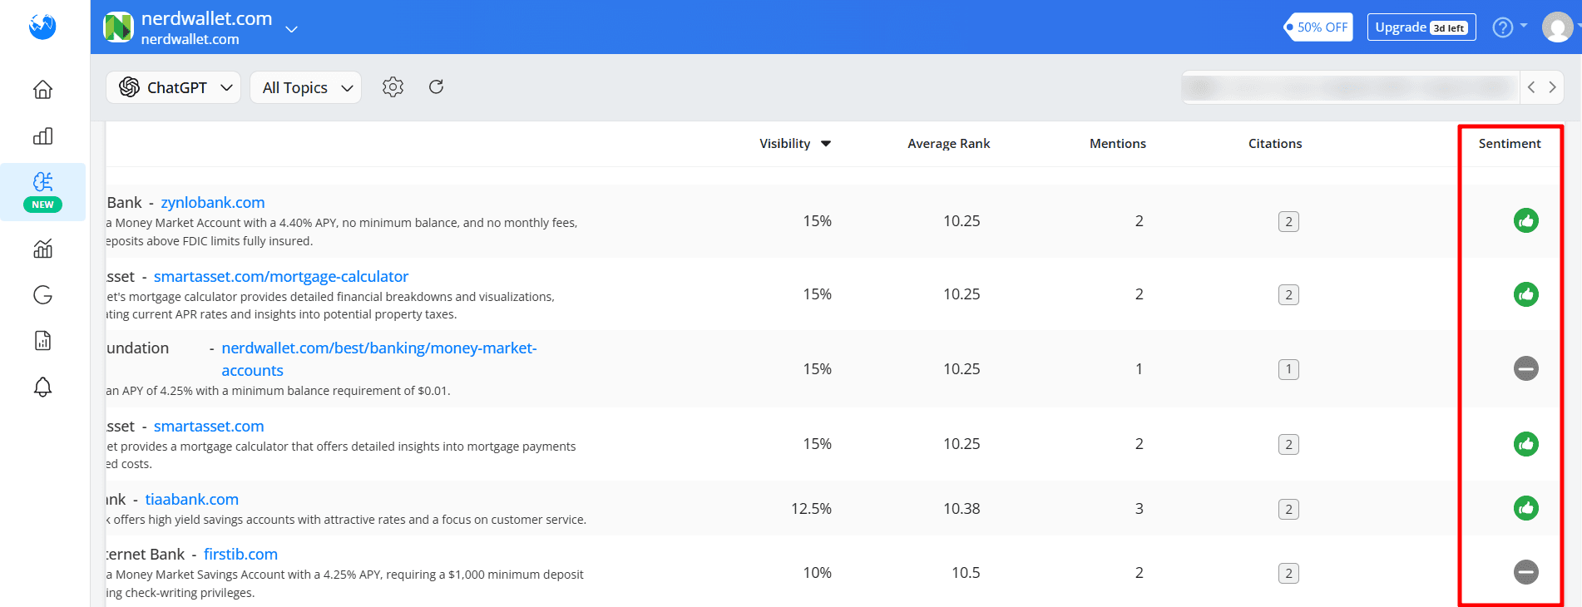The width and height of the screenshot is (1582, 607).
Task: Expand the All Topics dropdown
Action: tap(305, 87)
